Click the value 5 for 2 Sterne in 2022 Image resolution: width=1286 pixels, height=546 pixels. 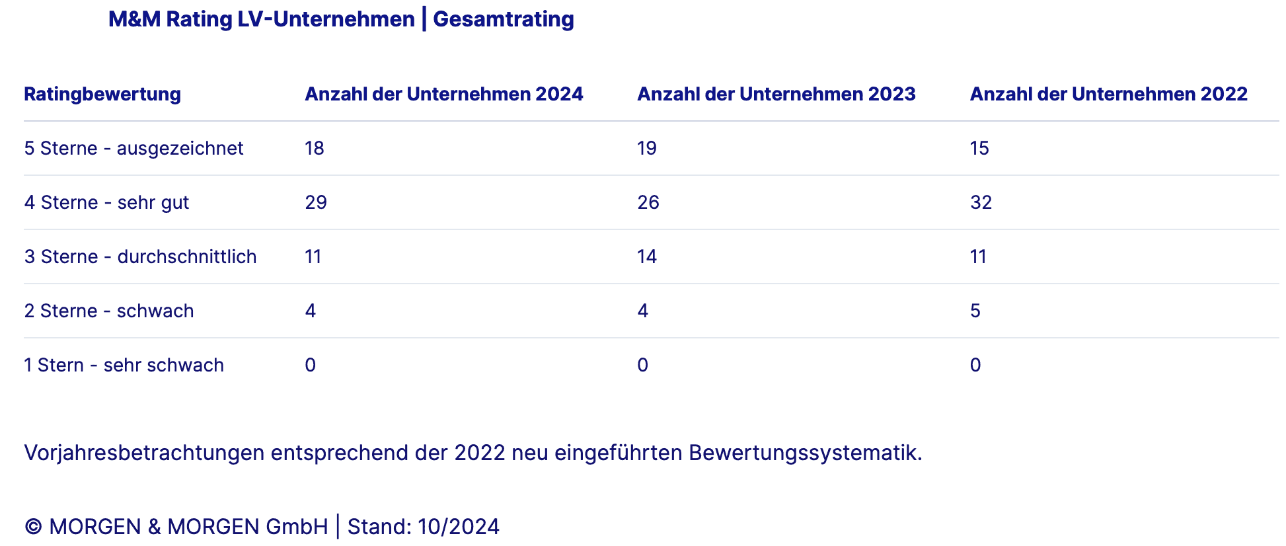click(975, 311)
